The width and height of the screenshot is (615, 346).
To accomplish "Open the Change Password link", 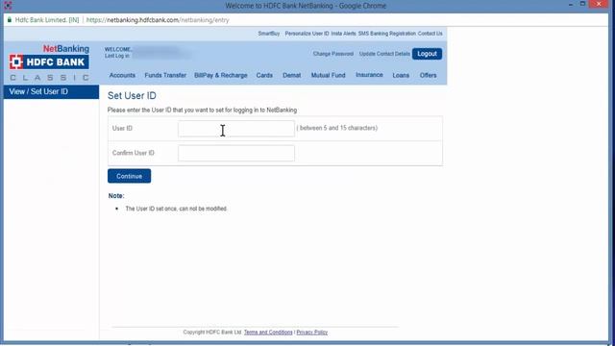I will [x=333, y=54].
